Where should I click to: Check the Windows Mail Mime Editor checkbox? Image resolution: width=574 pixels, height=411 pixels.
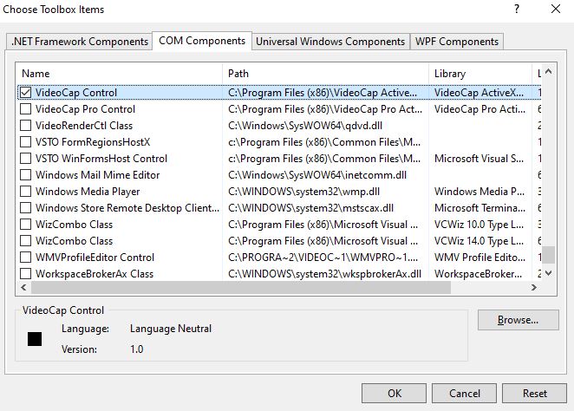pos(26,175)
